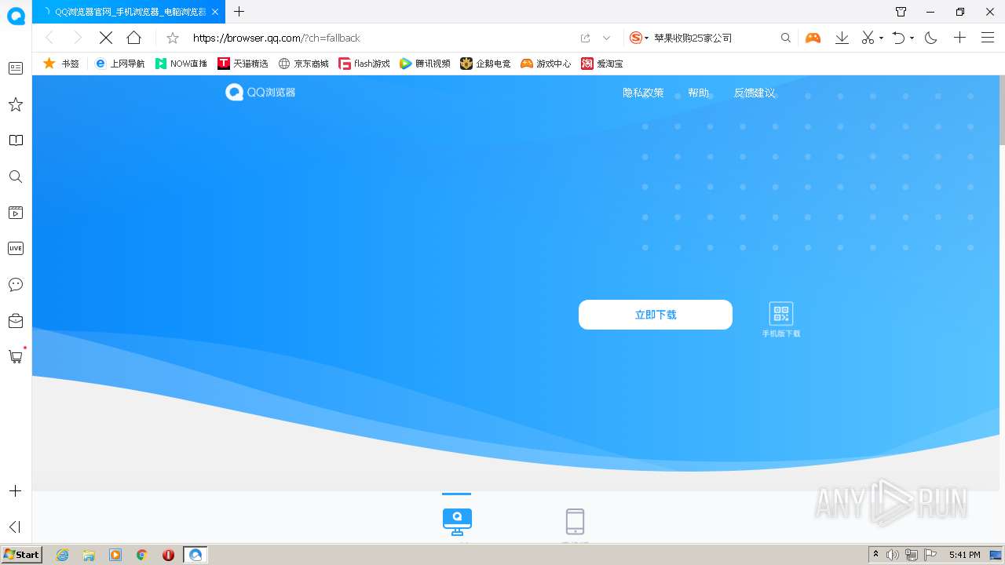Toggle night mode moon icon

coord(931,38)
